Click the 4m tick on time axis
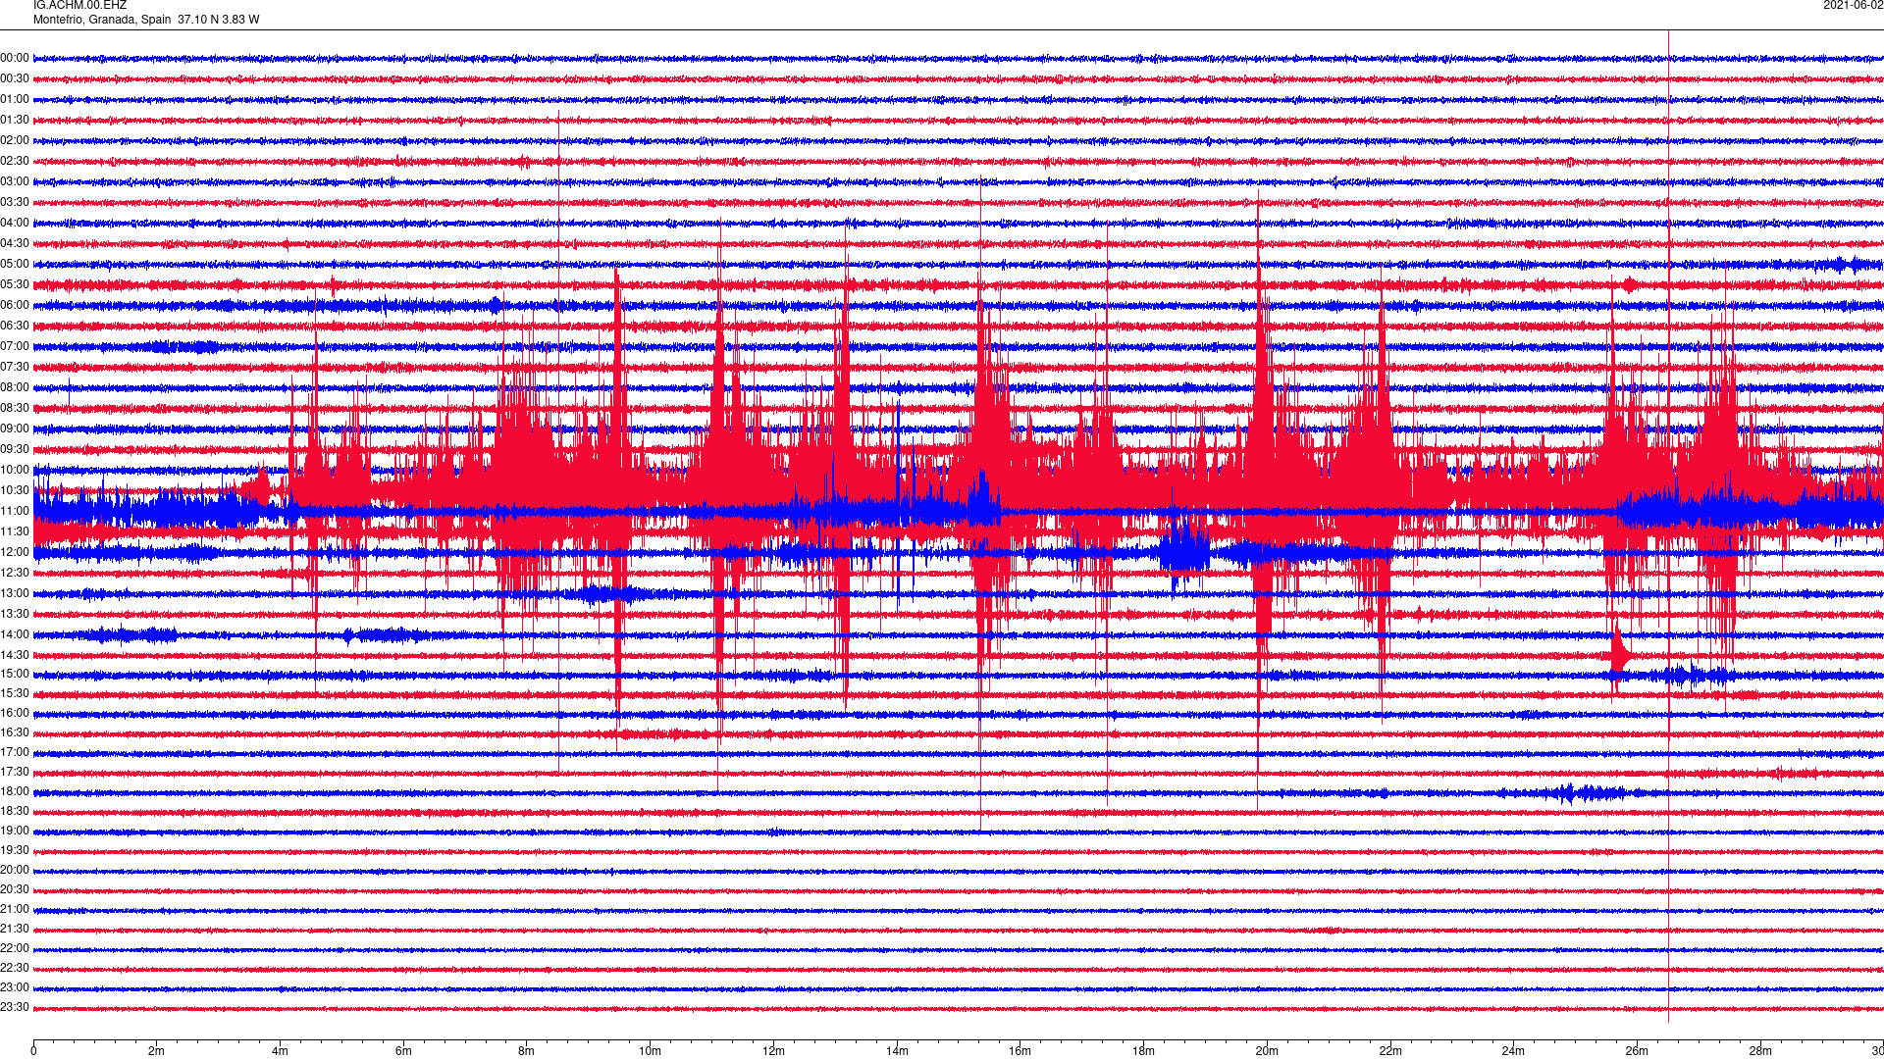The image size is (1884, 1059). (x=280, y=1051)
